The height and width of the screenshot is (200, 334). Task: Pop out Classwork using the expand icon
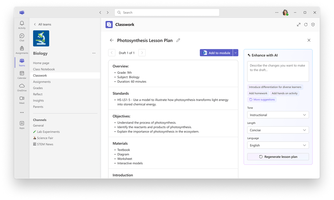coord(298,24)
